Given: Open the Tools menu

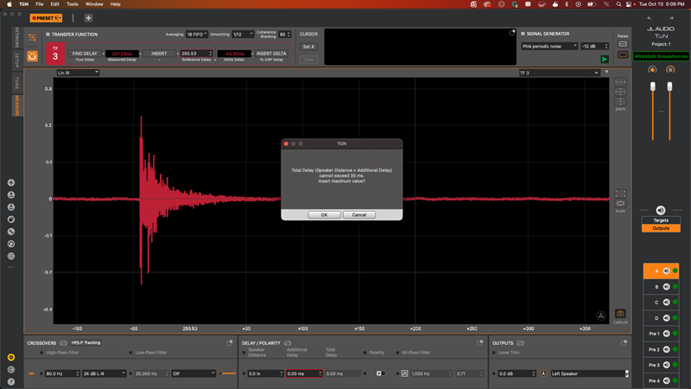Looking at the screenshot, I should (x=73, y=4).
